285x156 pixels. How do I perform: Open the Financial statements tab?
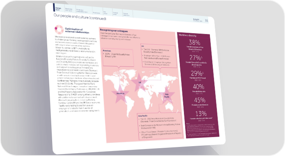click(126, 14)
